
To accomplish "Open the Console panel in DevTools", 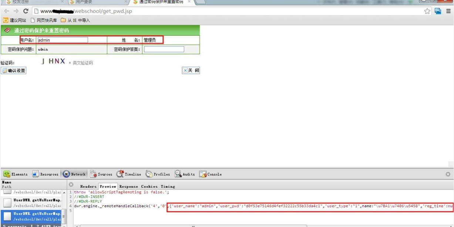I will pos(210,174).
